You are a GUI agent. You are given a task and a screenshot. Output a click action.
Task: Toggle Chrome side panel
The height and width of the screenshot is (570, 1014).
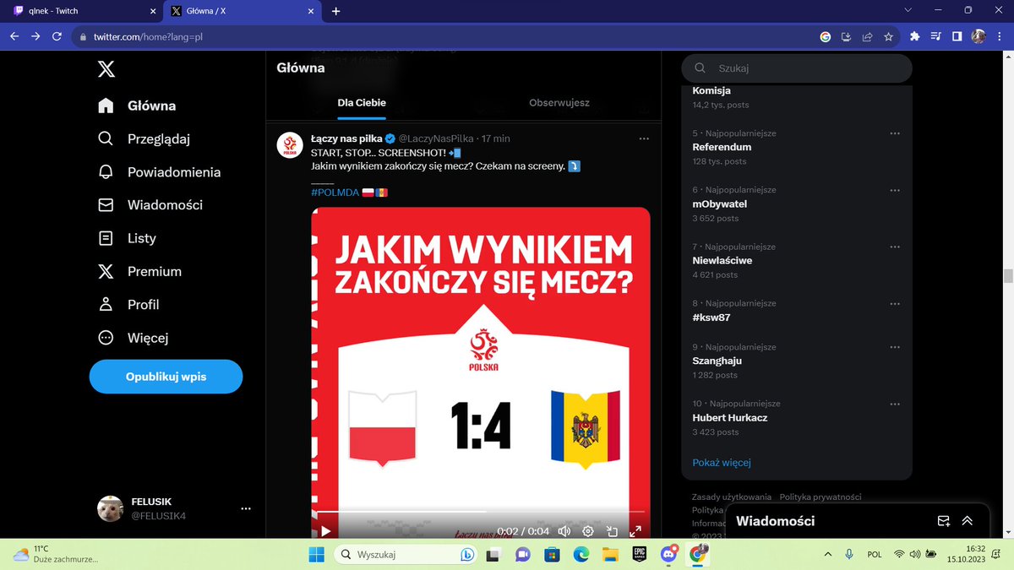(957, 36)
